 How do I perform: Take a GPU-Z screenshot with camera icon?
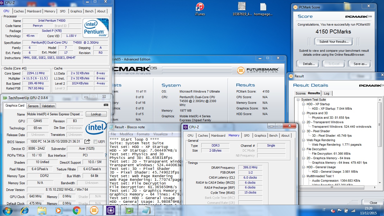click(x=106, y=105)
